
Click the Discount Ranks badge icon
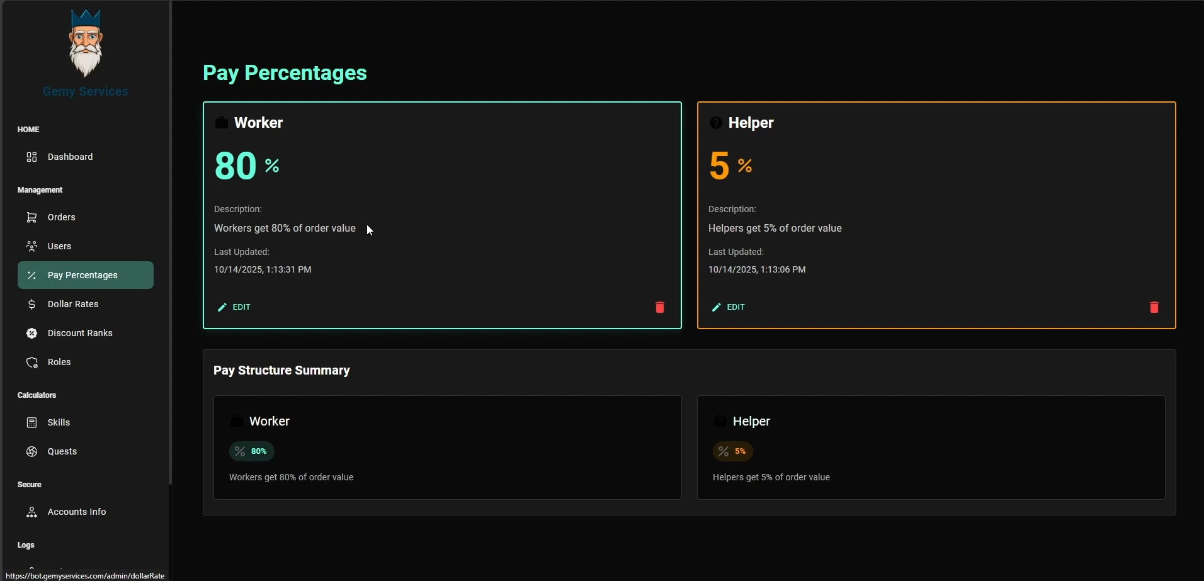coord(31,333)
